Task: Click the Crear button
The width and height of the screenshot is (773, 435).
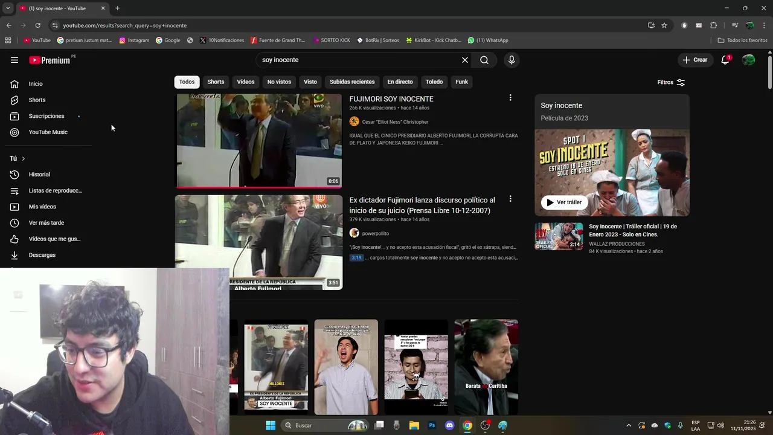Action: coord(694,60)
